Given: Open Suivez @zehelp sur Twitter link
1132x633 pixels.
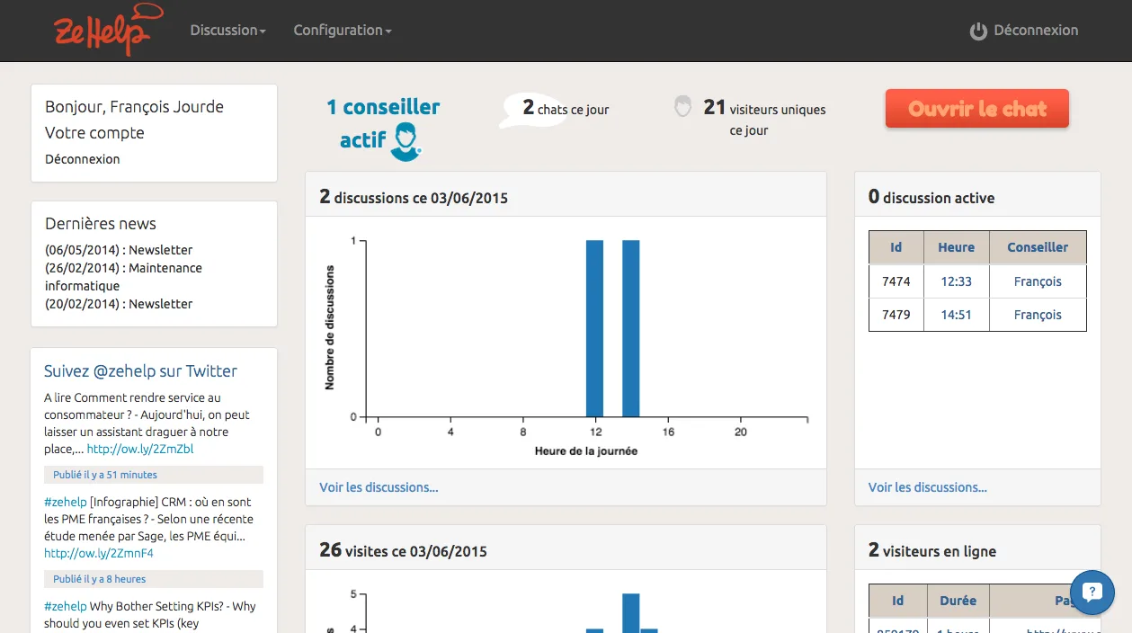Looking at the screenshot, I should [141, 371].
